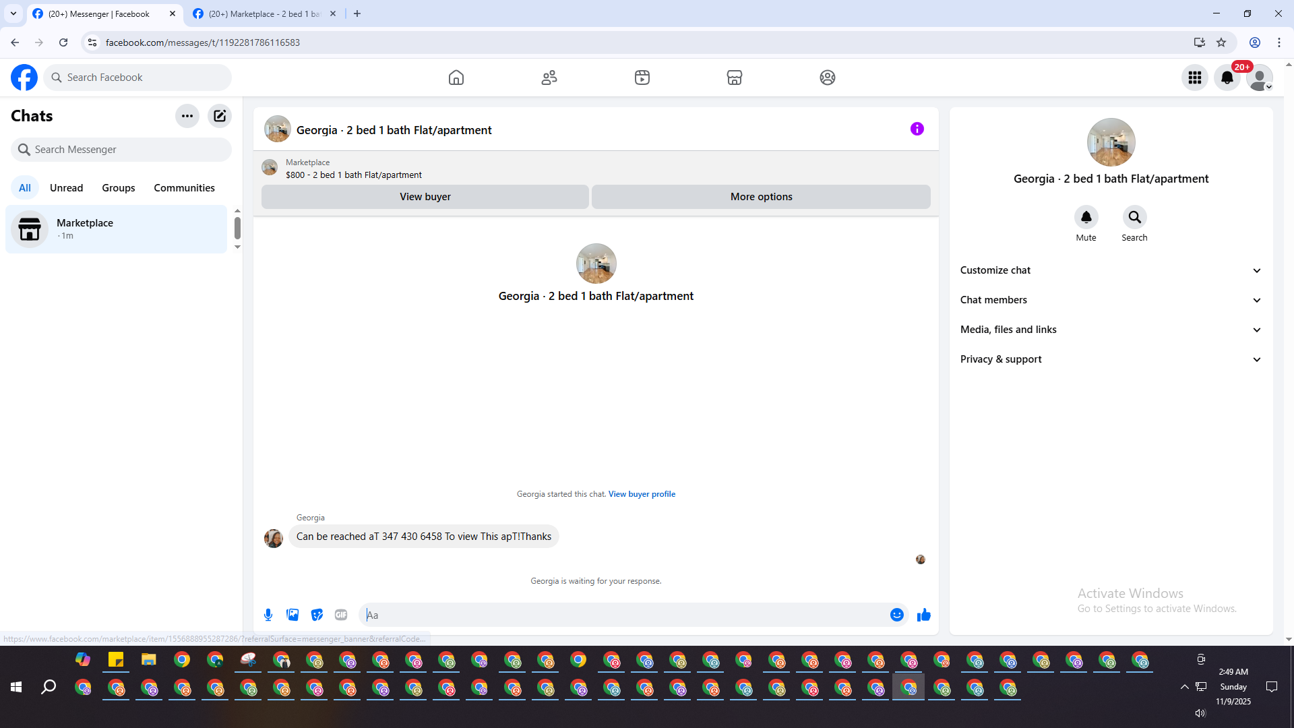Open the View buyer profile link
The image size is (1294, 728).
pos(642,494)
